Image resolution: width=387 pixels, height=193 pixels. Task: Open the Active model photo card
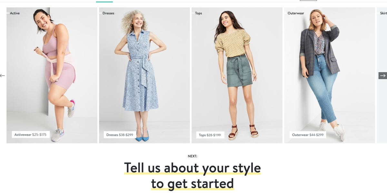52,75
